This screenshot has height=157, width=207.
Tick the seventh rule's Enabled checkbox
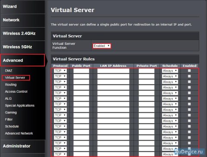click(x=189, y=104)
